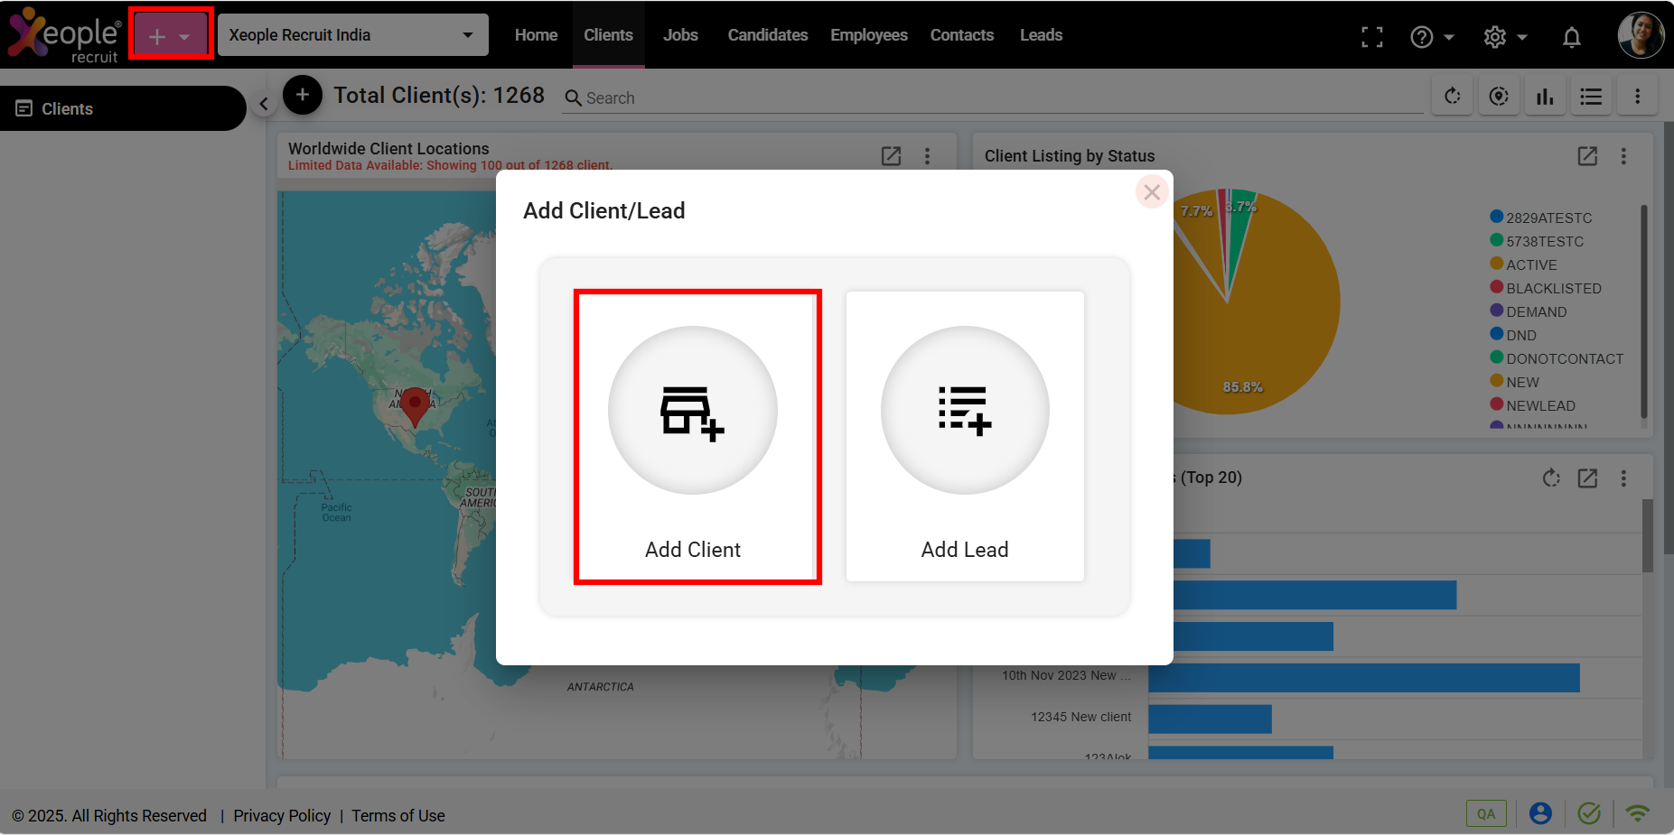Click the blue user account status icon

click(x=1540, y=813)
